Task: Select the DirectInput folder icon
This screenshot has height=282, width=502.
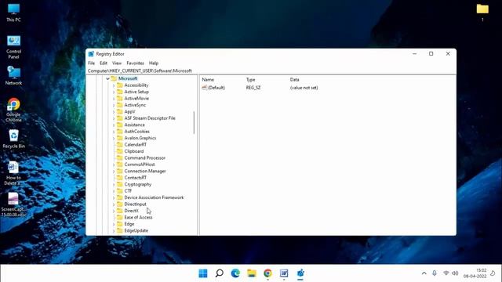Action: coord(120,204)
